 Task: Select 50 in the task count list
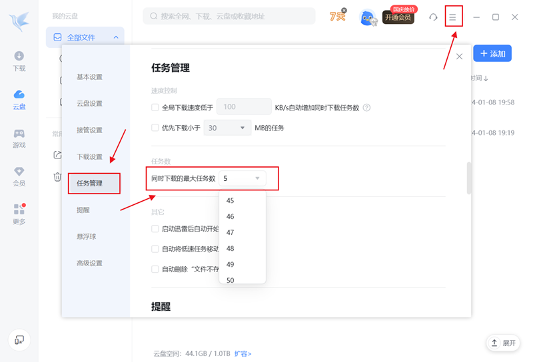243,279
